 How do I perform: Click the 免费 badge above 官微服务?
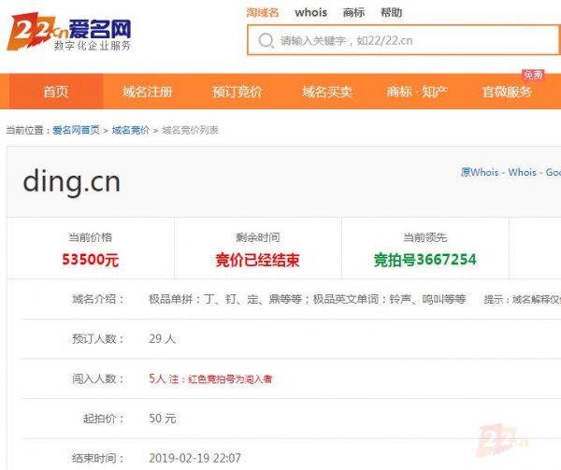pos(533,75)
